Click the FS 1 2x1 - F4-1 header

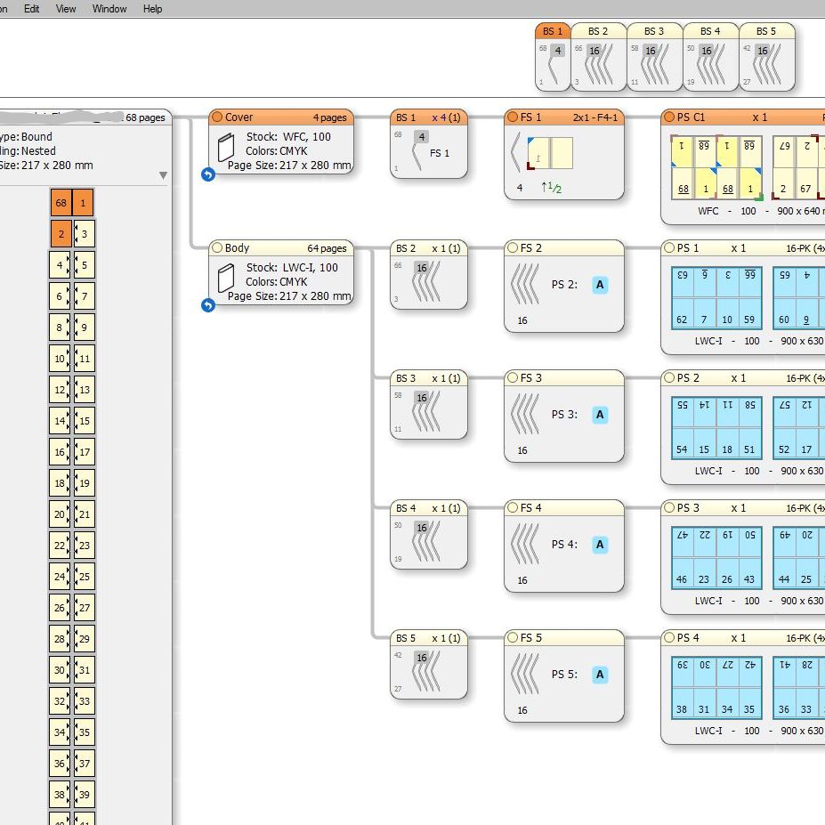[x=564, y=117]
